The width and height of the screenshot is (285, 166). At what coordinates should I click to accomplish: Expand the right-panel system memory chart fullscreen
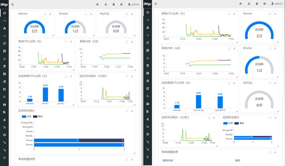tap(229, 48)
